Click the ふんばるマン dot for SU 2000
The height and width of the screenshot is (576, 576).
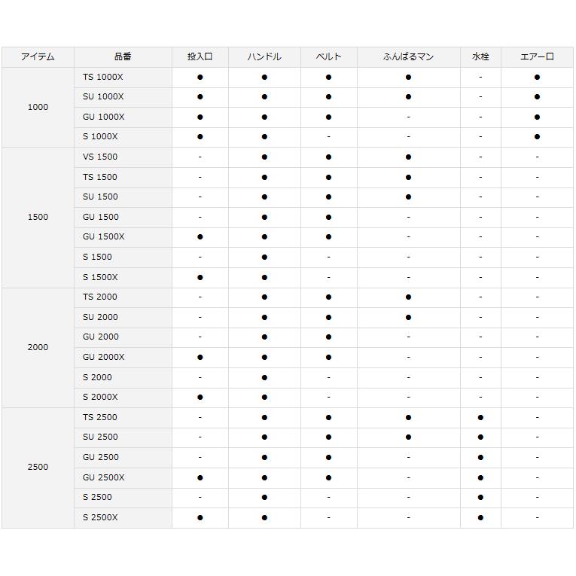tap(409, 318)
